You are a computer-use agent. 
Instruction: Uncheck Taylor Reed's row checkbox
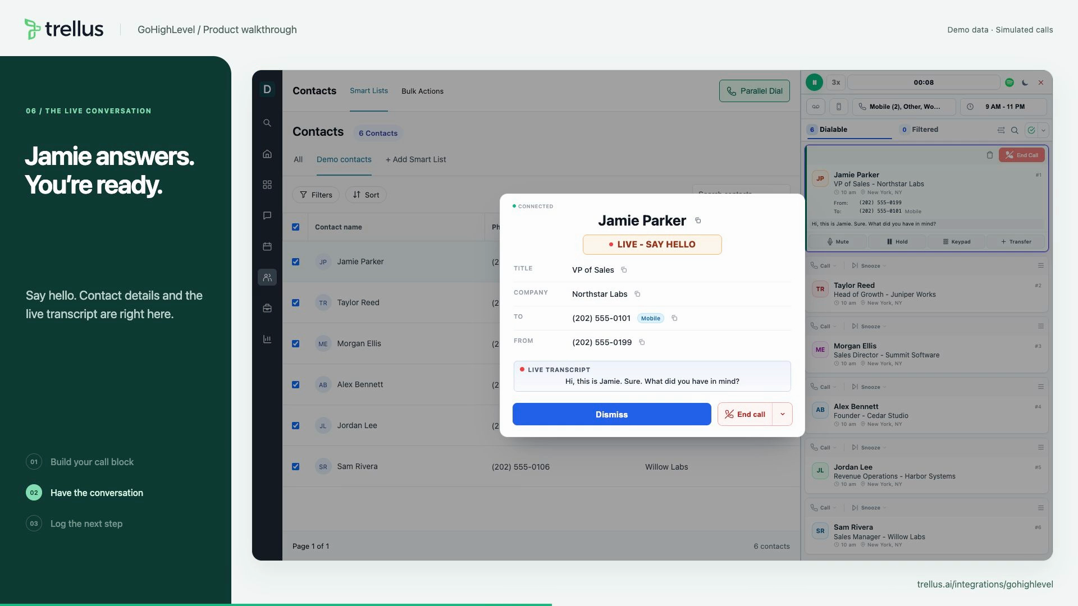(295, 302)
